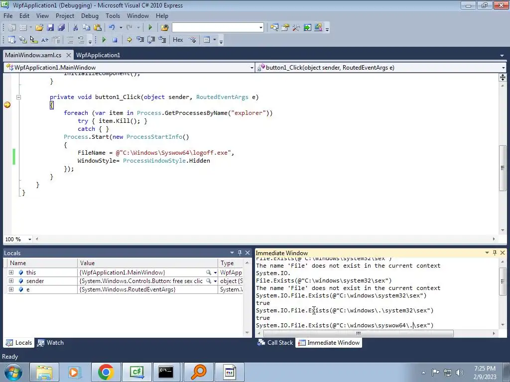Click the Start Page green arrow icon
Screen dimensions: 510x382
307,28
